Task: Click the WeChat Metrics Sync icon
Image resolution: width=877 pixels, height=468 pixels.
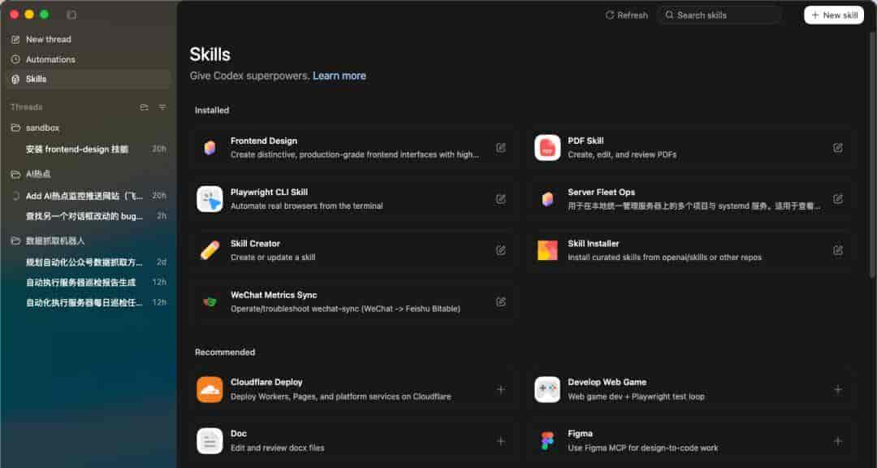Action: (x=210, y=301)
